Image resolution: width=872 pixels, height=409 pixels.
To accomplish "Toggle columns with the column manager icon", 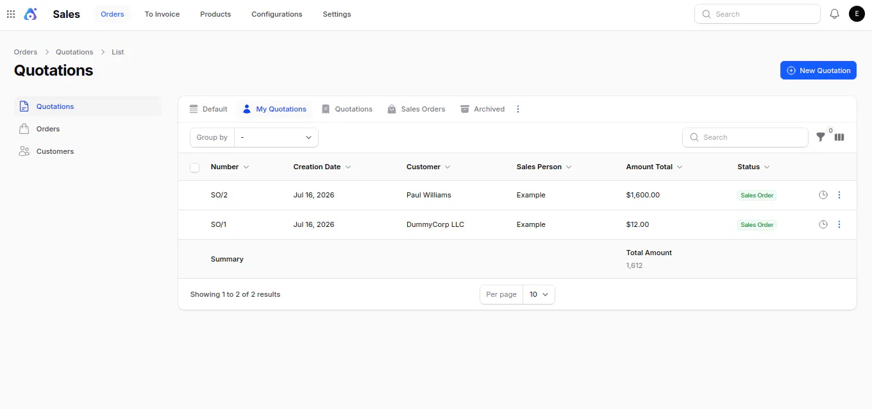I will pos(839,137).
